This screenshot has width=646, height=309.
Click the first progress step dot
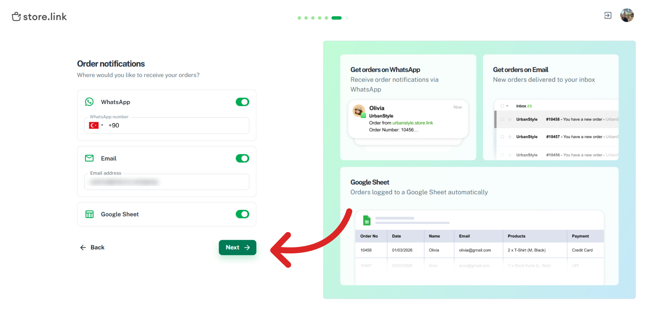tap(299, 18)
